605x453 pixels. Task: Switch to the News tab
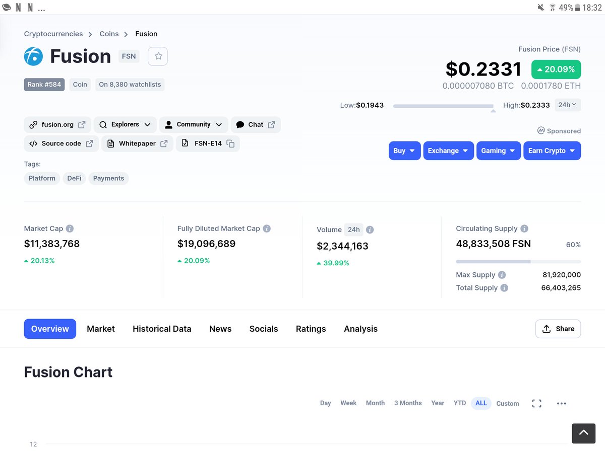point(220,329)
